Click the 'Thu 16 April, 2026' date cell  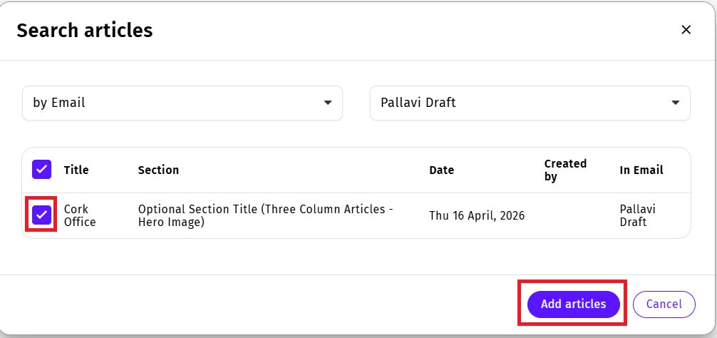tap(477, 215)
